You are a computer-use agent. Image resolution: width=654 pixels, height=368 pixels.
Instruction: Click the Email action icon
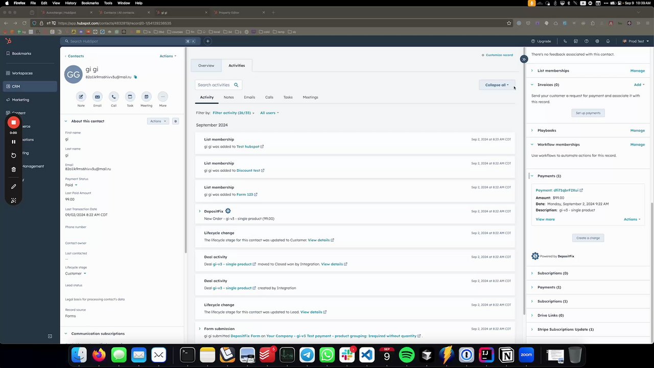pyautogui.click(x=97, y=97)
